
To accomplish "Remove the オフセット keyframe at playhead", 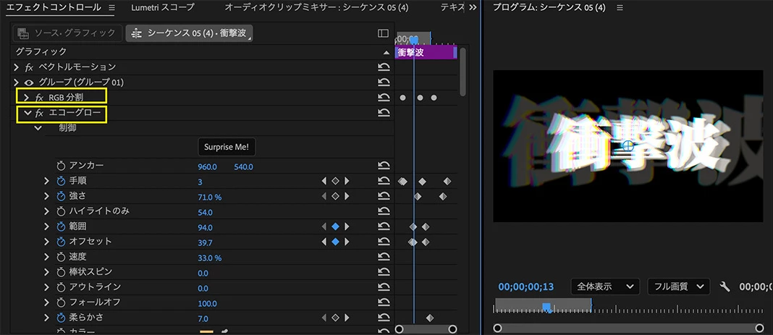I will [x=335, y=242].
